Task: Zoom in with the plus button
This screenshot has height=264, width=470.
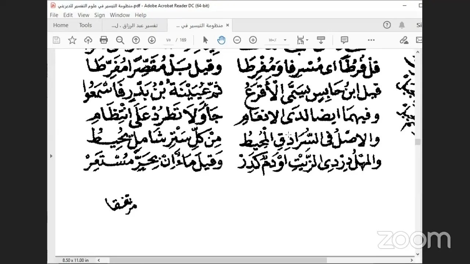Action: click(x=253, y=40)
